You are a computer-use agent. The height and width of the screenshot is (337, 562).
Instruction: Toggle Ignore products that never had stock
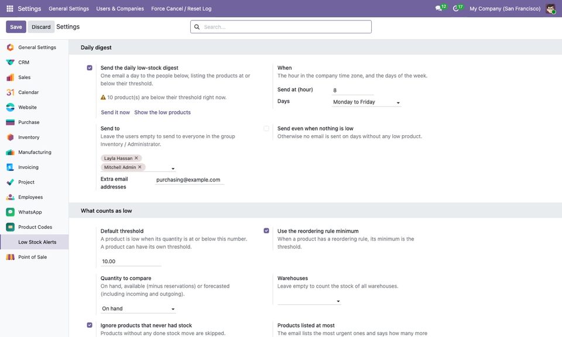(x=90, y=325)
